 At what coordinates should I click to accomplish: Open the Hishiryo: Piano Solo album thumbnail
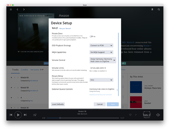(x=136, y=87)
